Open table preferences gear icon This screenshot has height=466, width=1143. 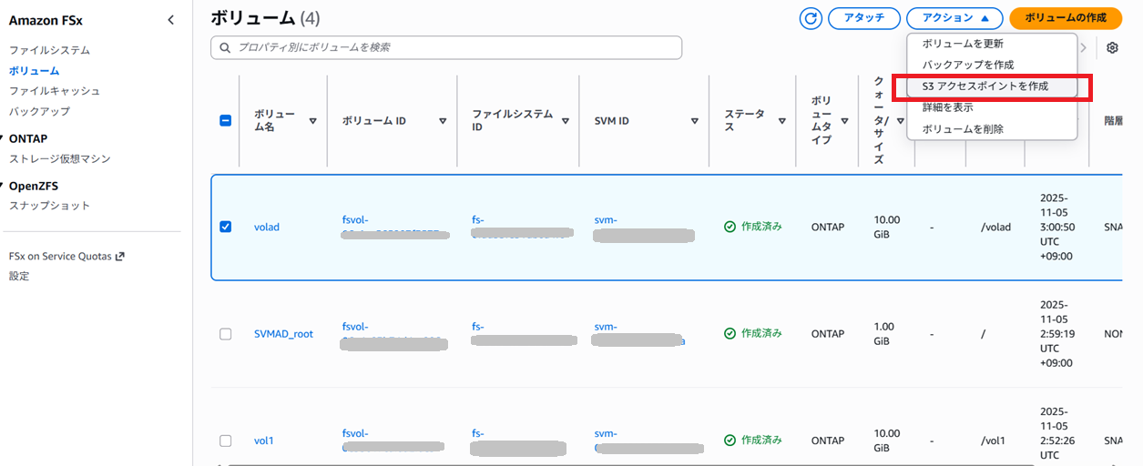(1112, 48)
